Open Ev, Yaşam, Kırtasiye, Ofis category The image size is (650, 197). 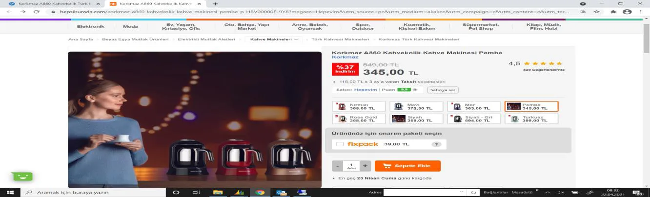181,27
